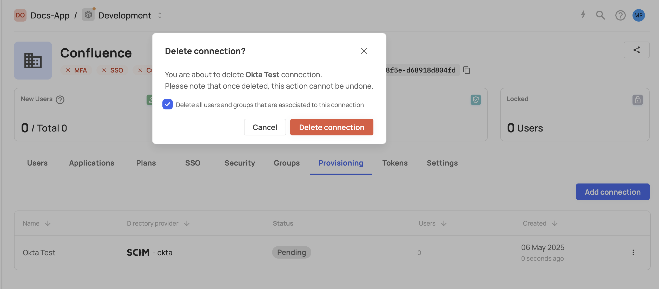Image resolution: width=659 pixels, height=289 pixels.
Task: Sort table by Name column arrow
Action: (48, 224)
